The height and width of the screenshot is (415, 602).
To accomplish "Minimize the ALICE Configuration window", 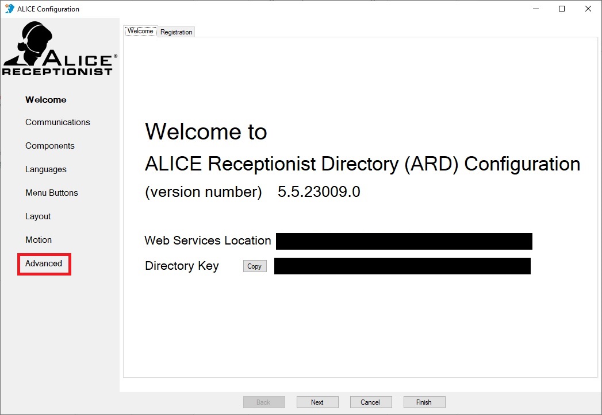I will pos(536,9).
